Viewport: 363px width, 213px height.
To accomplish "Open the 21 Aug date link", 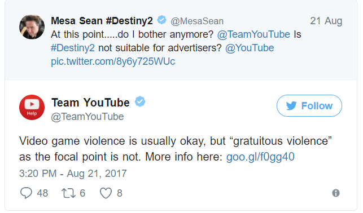I will pos(326,21).
